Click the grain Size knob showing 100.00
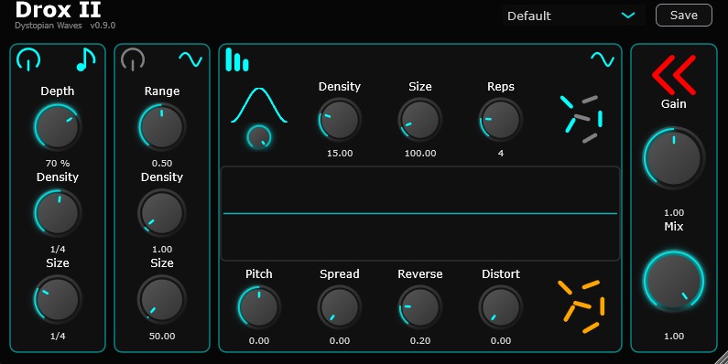 (420, 120)
